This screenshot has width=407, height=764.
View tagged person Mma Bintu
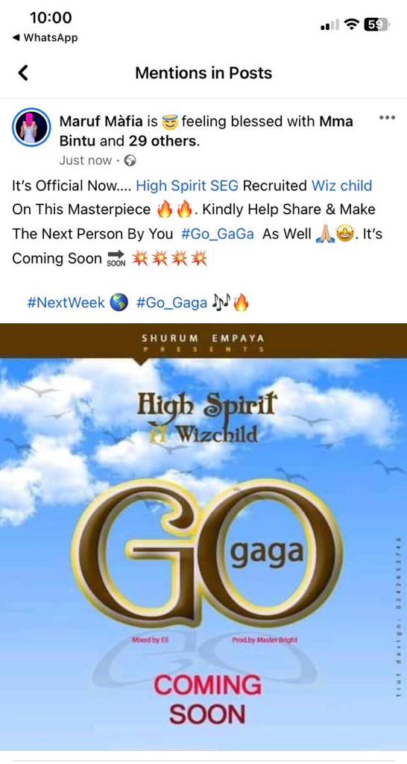206,131
